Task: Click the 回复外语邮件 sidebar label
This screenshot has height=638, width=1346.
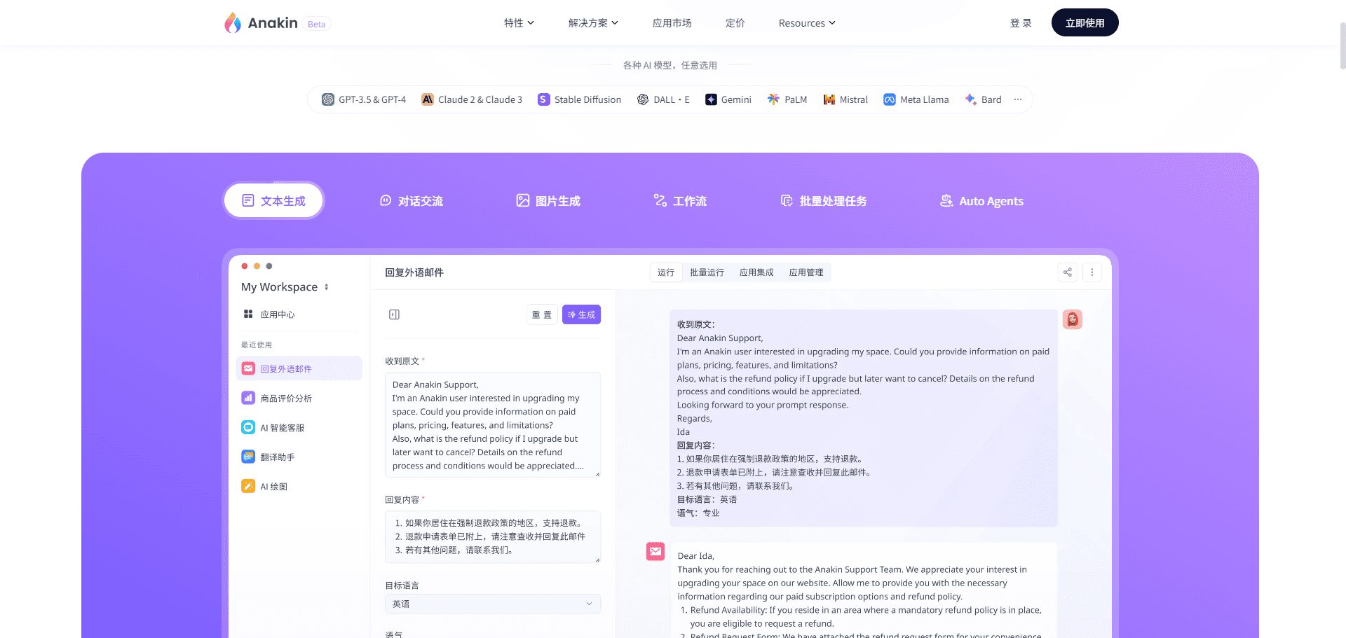Action: tap(286, 369)
